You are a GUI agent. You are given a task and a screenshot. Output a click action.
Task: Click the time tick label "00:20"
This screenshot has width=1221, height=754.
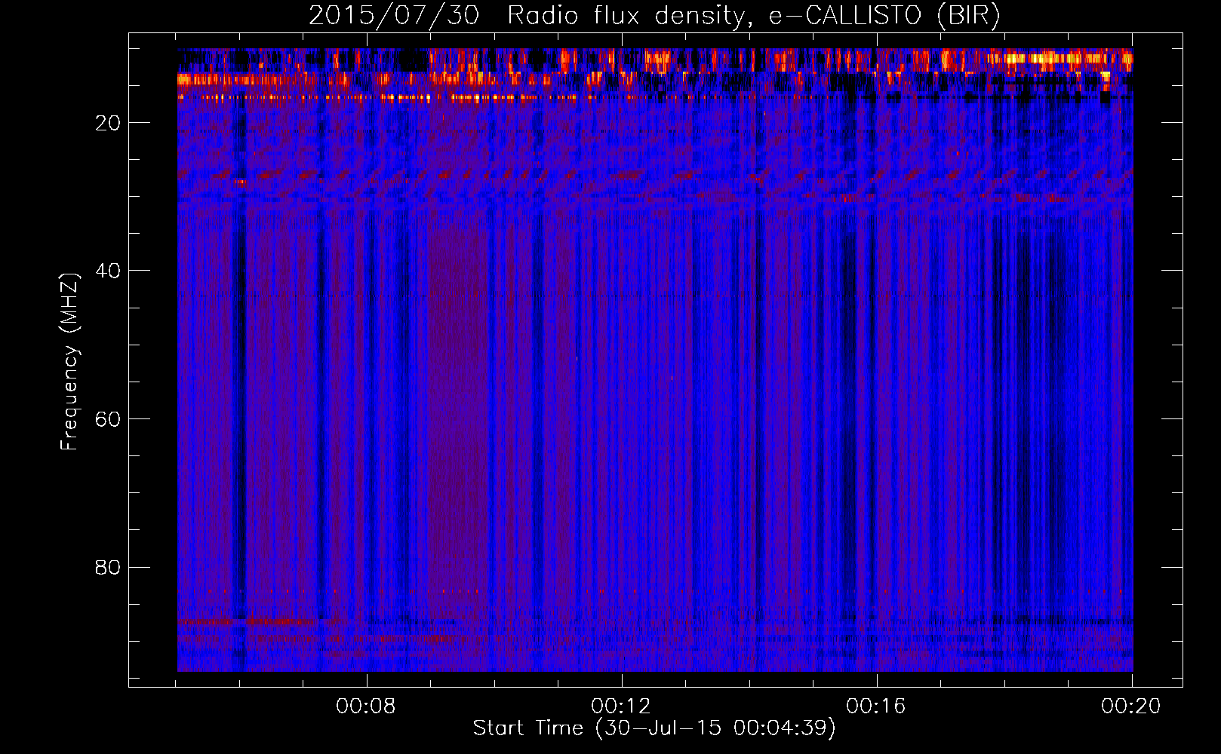(1131, 706)
